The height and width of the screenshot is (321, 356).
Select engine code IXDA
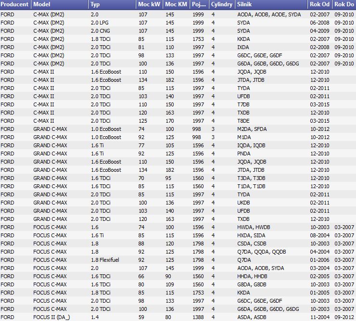pyautogui.click(x=243, y=47)
